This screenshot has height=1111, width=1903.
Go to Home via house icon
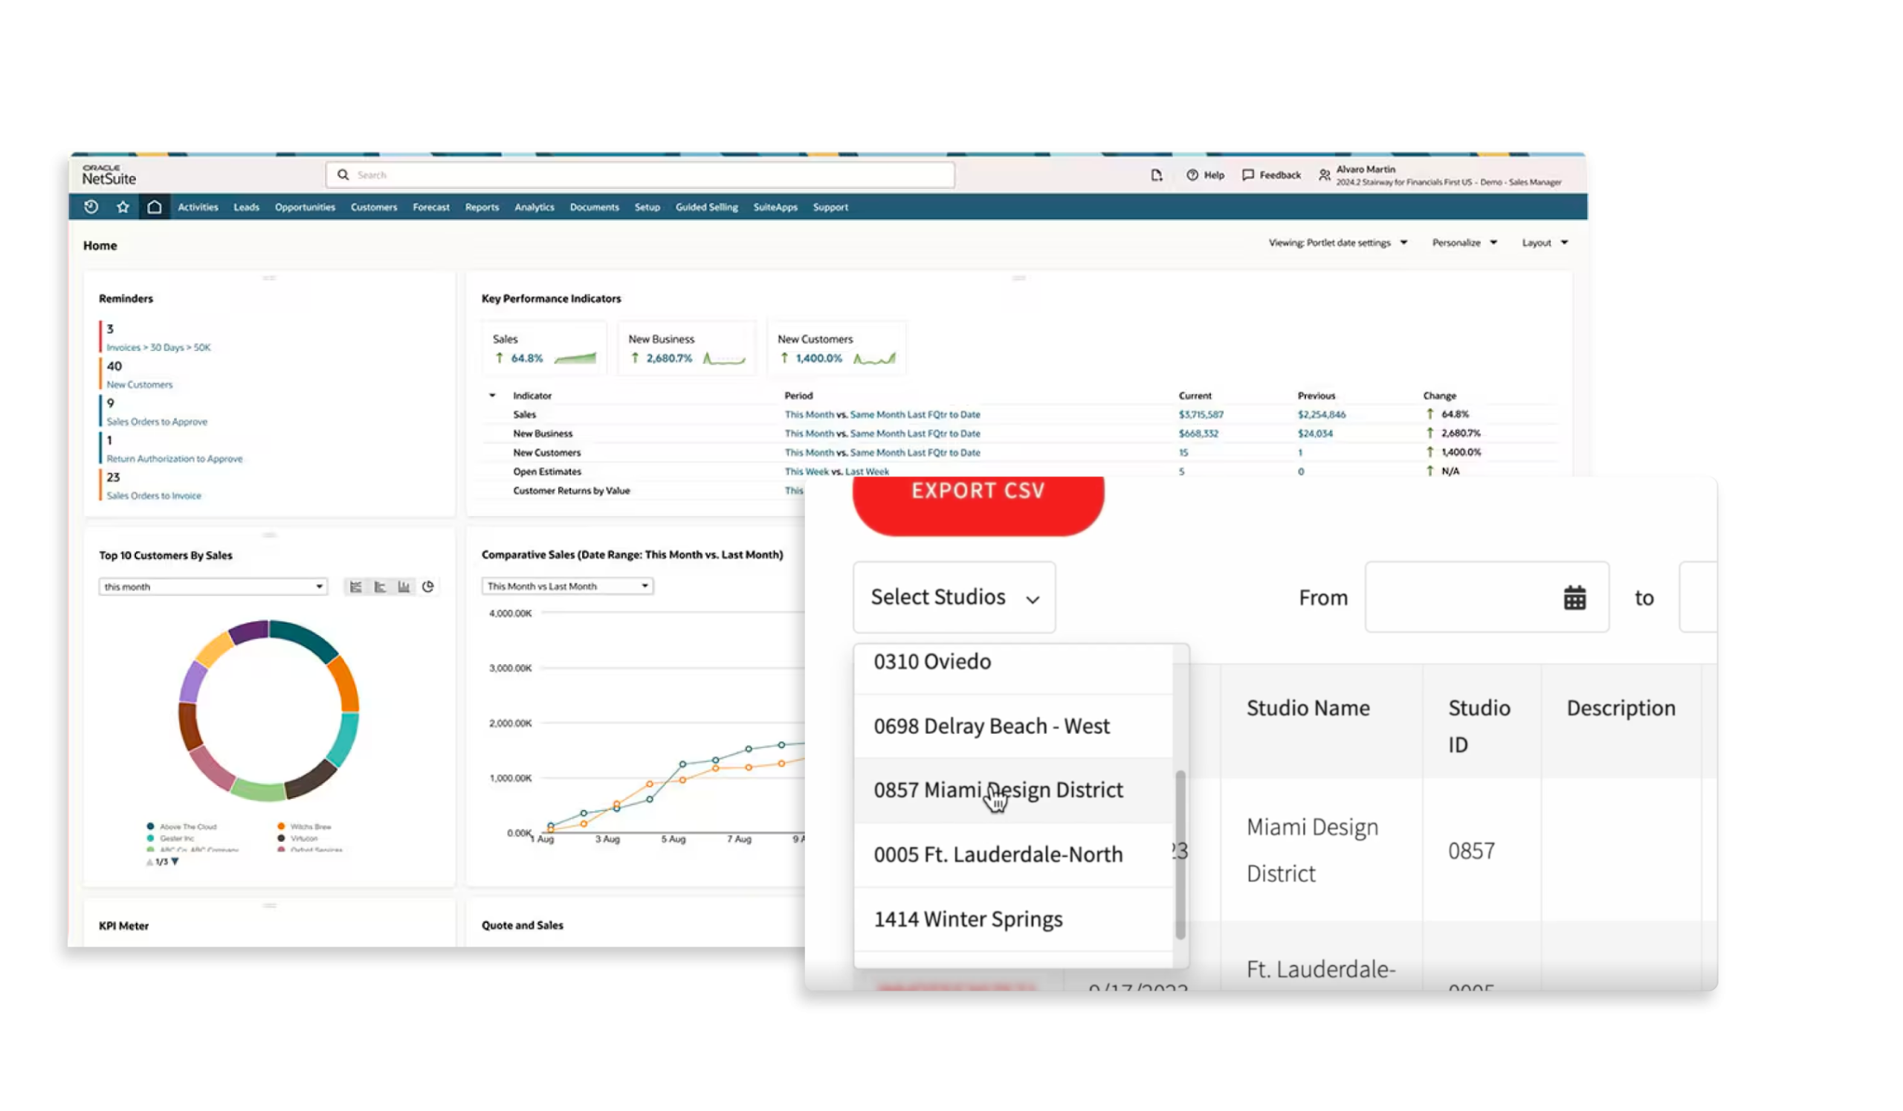[x=155, y=207]
